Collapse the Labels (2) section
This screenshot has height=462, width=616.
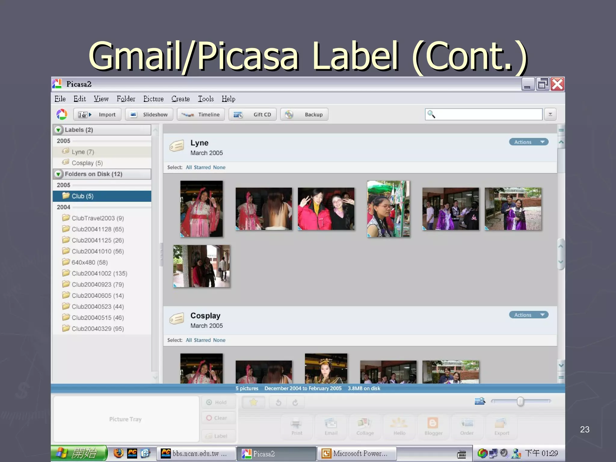(x=58, y=130)
